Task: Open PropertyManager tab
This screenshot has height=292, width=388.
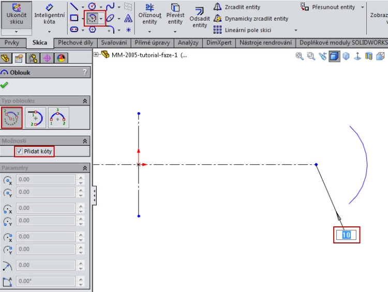Action: click(19, 58)
